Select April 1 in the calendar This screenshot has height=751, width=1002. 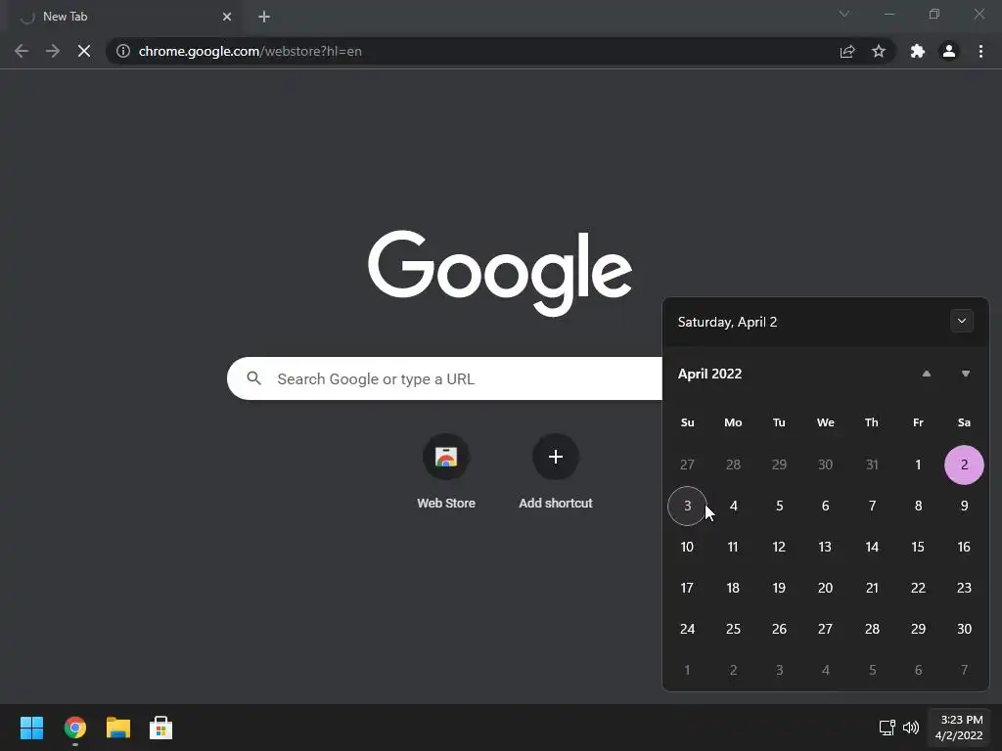pos(918,464)
